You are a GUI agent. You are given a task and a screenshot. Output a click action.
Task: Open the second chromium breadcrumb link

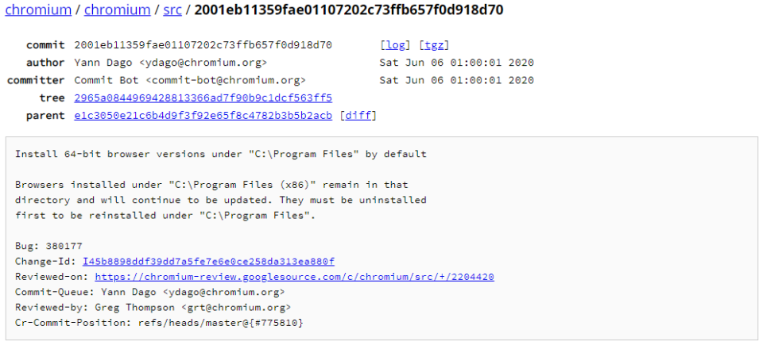[x=117, y=10]
